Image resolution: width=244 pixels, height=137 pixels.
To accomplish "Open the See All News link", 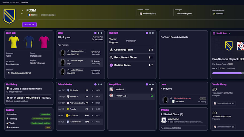I will pos(223,33).
